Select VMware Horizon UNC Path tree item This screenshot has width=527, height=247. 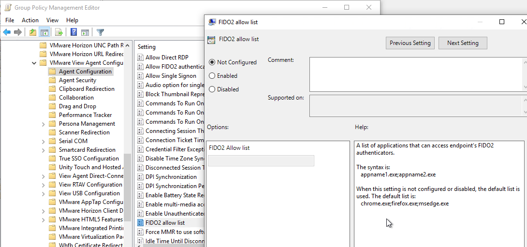(87, 45)
